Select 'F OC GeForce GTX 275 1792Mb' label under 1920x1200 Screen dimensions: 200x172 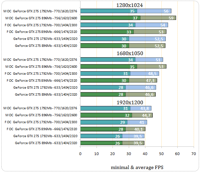(x=41, y=122)
